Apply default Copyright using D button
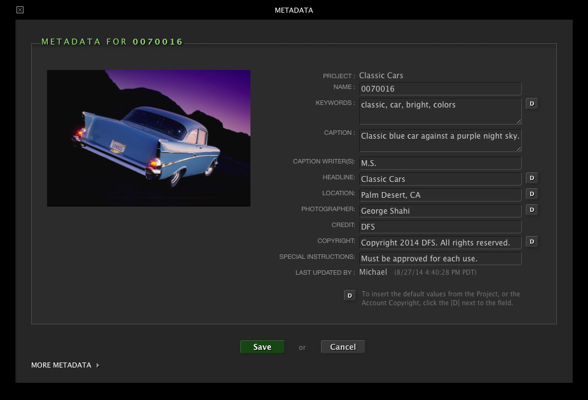 pos(531,242)
